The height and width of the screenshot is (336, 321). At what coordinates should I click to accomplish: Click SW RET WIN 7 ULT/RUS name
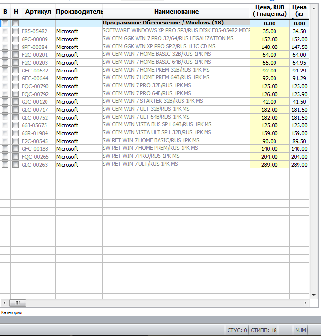140,164
